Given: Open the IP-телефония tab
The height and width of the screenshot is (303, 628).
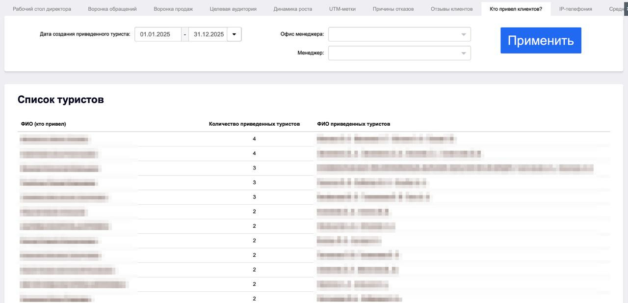Looking at the screenshot, I should tap(576, 9).
